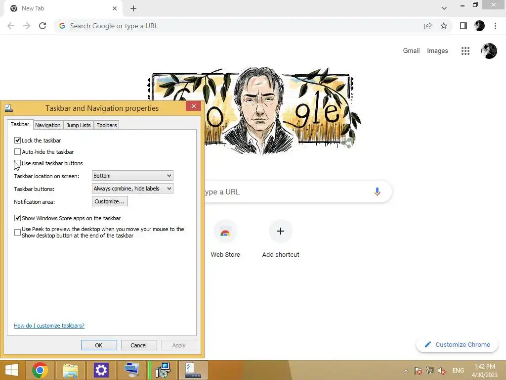Screen dimensions: 506x380
Task: Expand Taskbar location on screen dropdown
Action: coord(132,176)
